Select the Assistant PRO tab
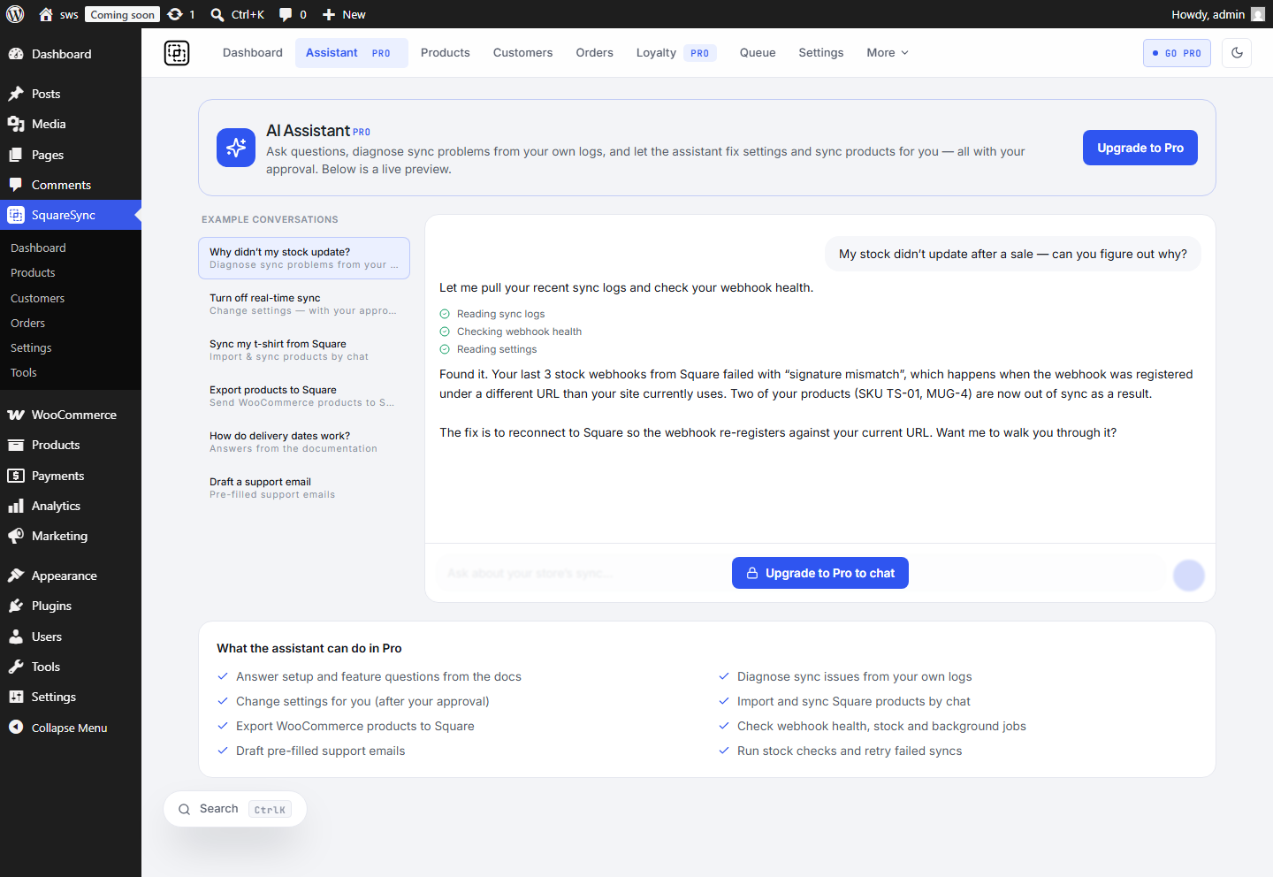Screen dimensions: 1273x877 (351, 53)
